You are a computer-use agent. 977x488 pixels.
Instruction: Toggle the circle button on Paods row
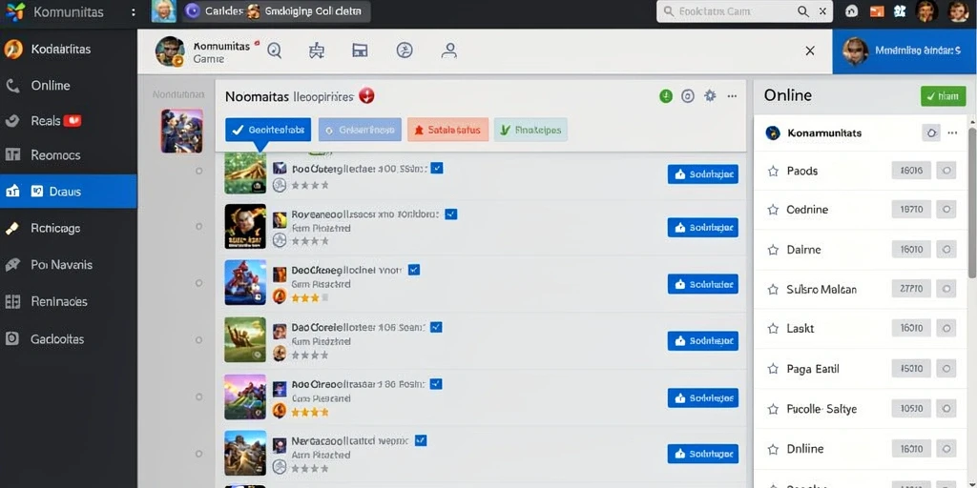[x=946, y=170]
